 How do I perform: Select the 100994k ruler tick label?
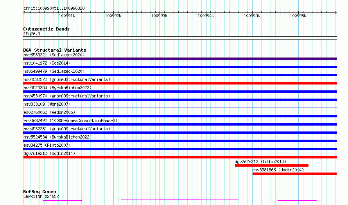pos(206,16)
